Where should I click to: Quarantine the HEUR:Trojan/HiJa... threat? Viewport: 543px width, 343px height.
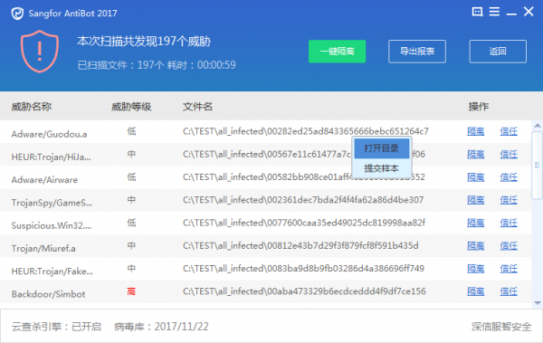click(475, 154)
